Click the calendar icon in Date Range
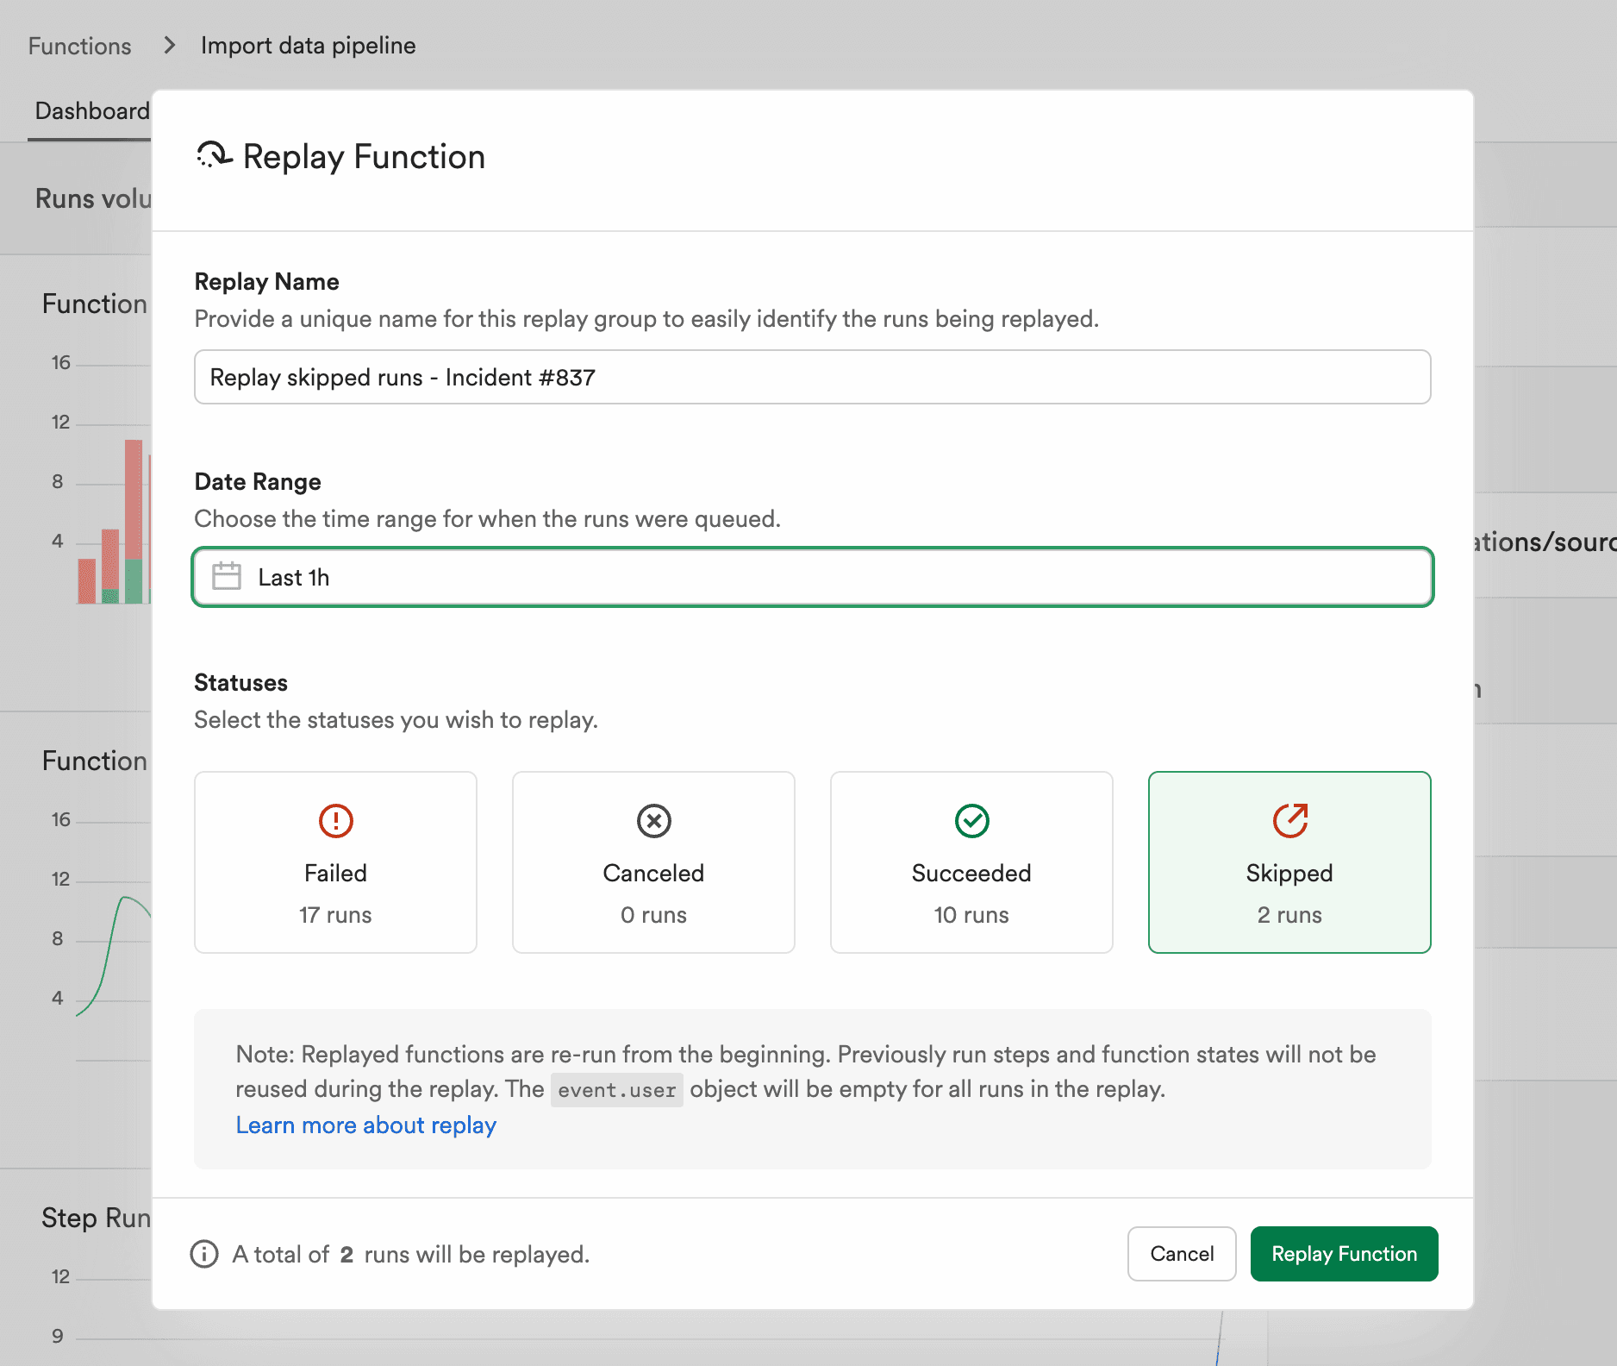The width and height of the screenshot is (1617, 1366). (x=228, y=576)
